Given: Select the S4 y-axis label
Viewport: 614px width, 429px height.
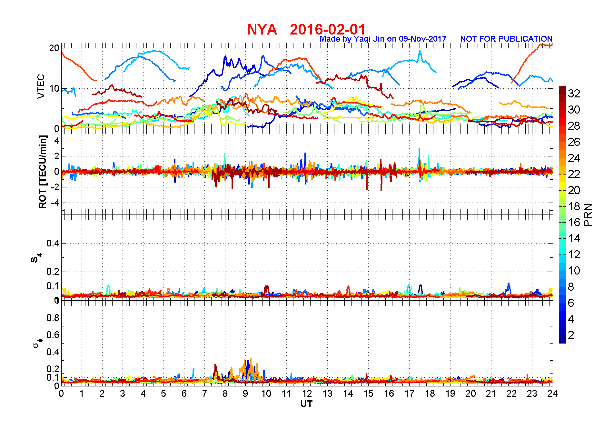Looking at the screenshot, I should click(36, 258).
